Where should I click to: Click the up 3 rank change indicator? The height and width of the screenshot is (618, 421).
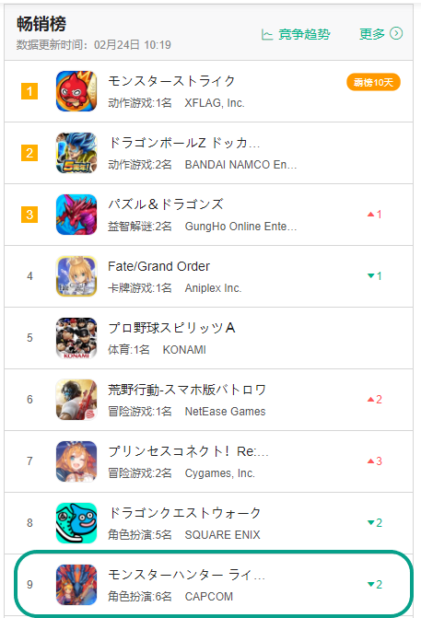[375, 461]
